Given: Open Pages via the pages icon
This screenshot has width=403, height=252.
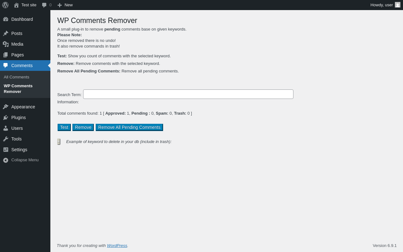Looking at the screenshot, I should [x=6, y=55].
